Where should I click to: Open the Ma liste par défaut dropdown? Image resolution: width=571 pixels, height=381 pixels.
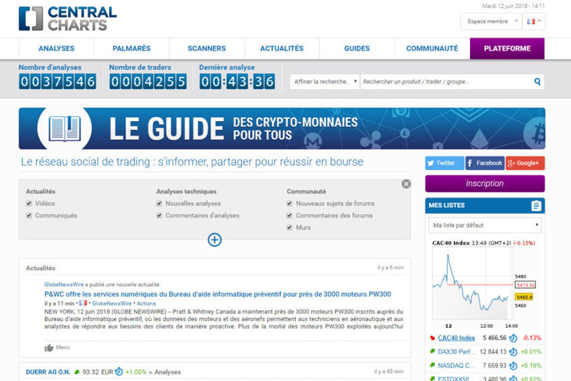coord(485,226)
